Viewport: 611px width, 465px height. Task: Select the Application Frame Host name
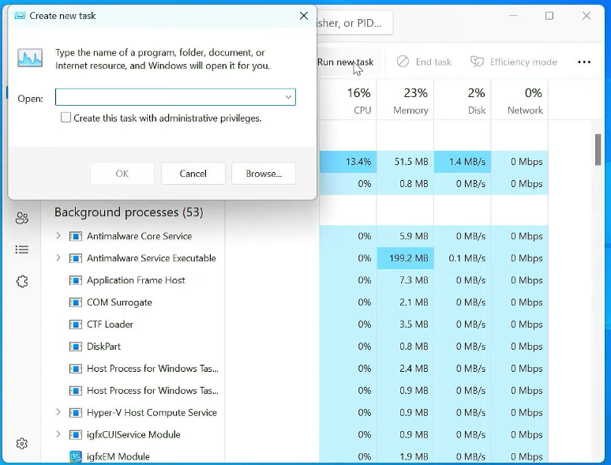136,280
